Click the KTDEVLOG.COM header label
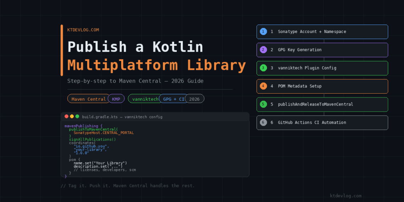404x202 pixels. tap(83, 30)
